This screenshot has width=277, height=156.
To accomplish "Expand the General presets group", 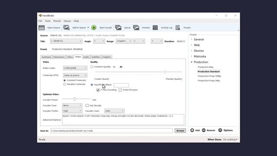I will [191, 39].
